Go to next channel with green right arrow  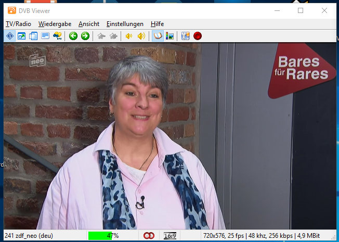pos(85,36)
